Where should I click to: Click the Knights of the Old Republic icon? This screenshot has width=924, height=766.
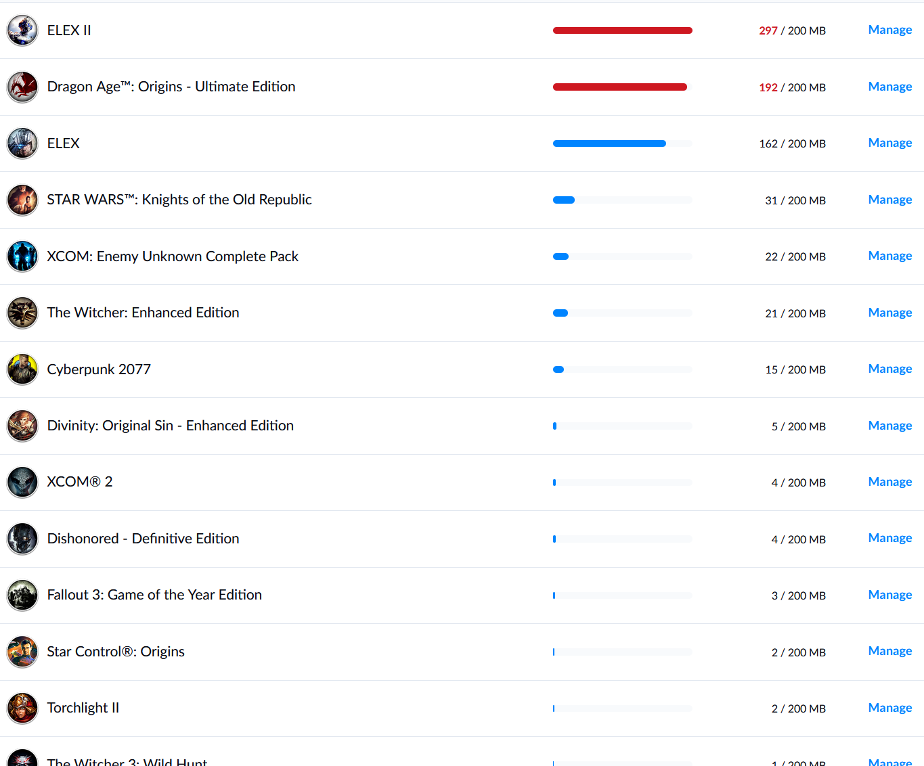point(22,200)
